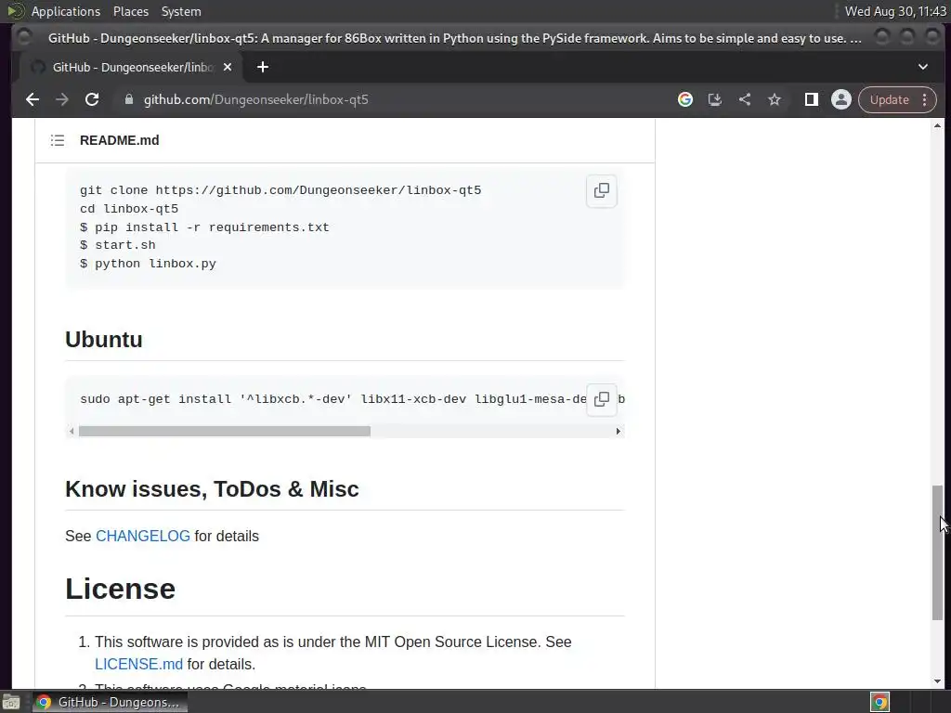The height and width of the screenshot is (713, 951).
Task: Open README outline table of contents
Action: tap(58, 141)
